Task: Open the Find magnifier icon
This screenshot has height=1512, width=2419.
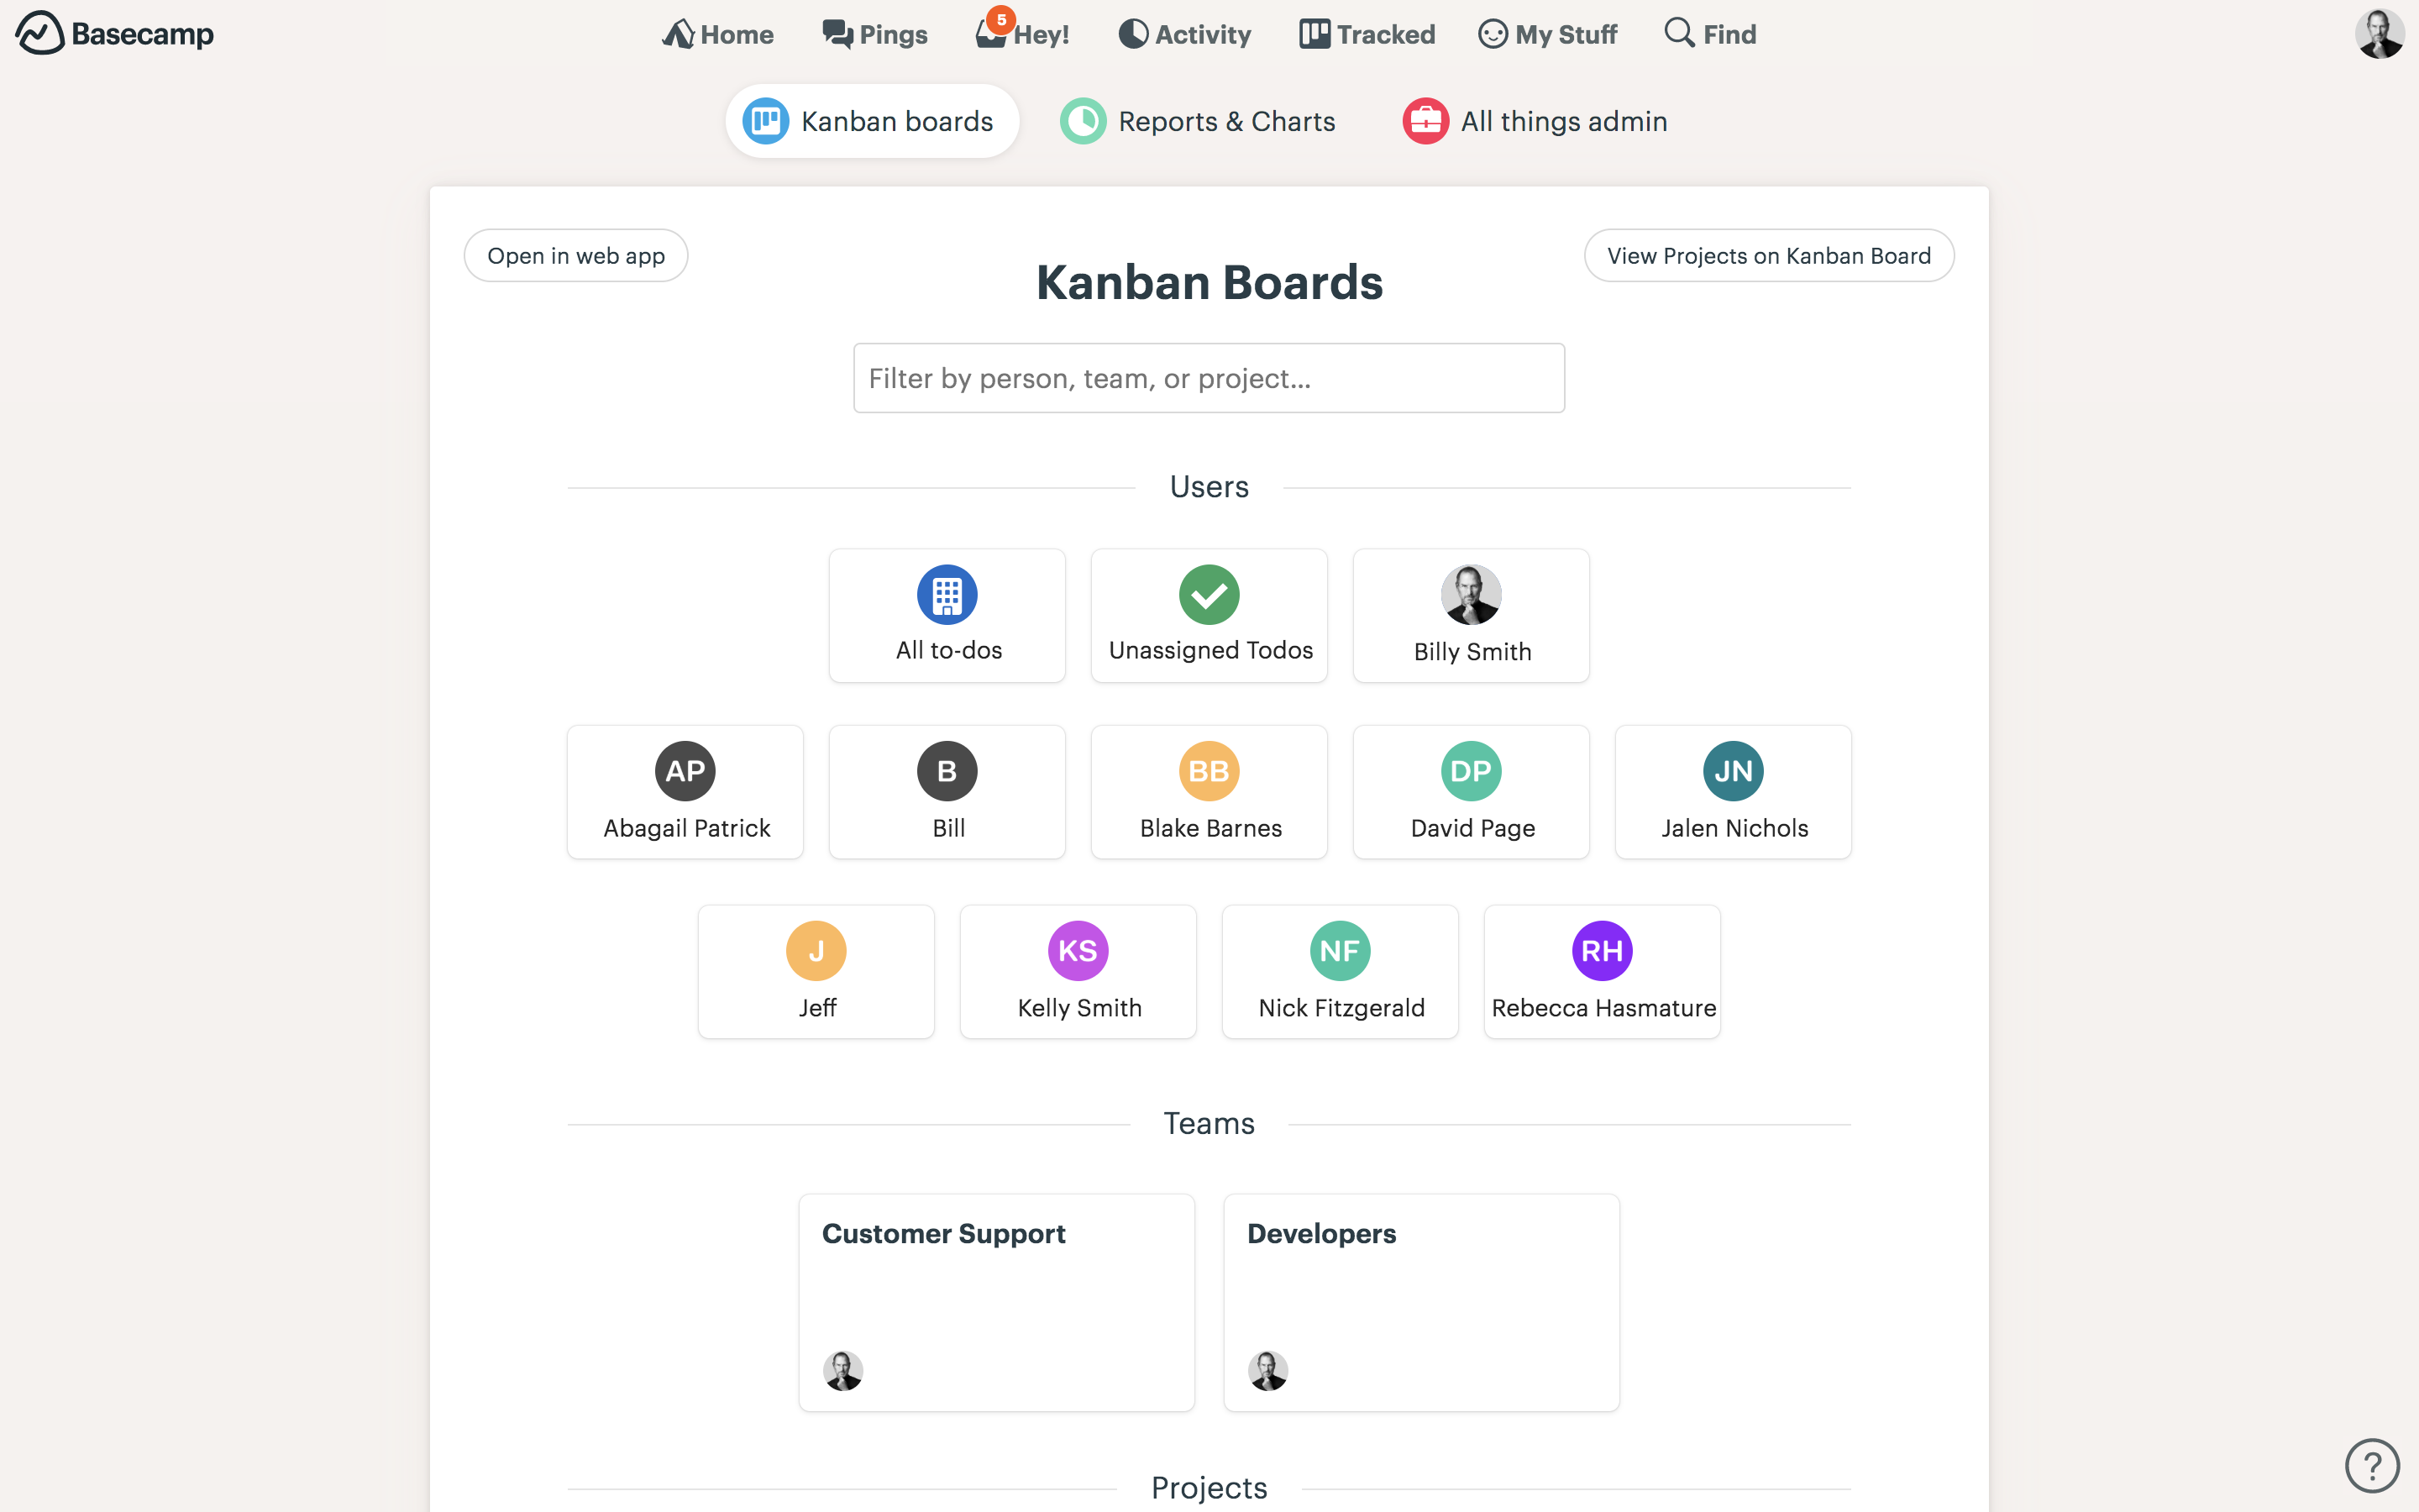Action: click(1679, 33)
